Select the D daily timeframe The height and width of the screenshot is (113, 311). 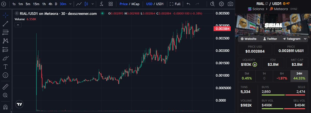pyautogui.click(x=56, y=4)
